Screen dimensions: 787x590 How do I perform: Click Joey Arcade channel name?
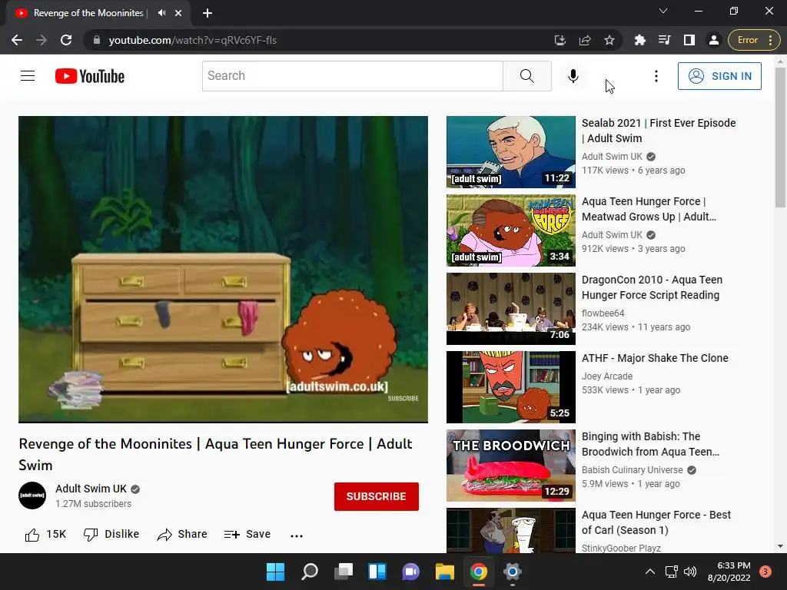click(607, 376)
